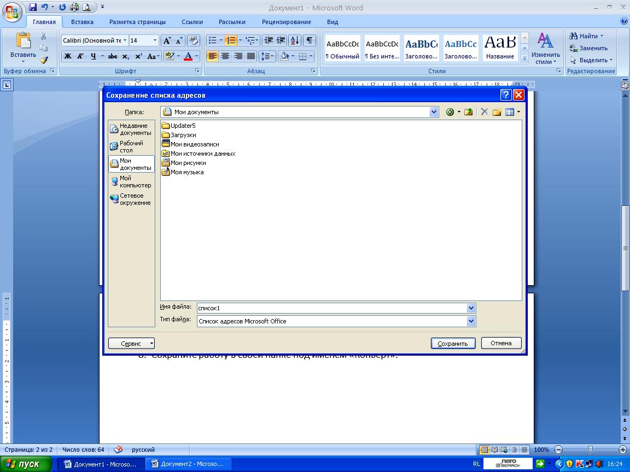This screenshot has width=630, height=472.
Task: Click the font color A swatch
Action: [188, 56]
